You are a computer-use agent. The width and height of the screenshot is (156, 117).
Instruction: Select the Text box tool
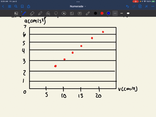point(80,13)
